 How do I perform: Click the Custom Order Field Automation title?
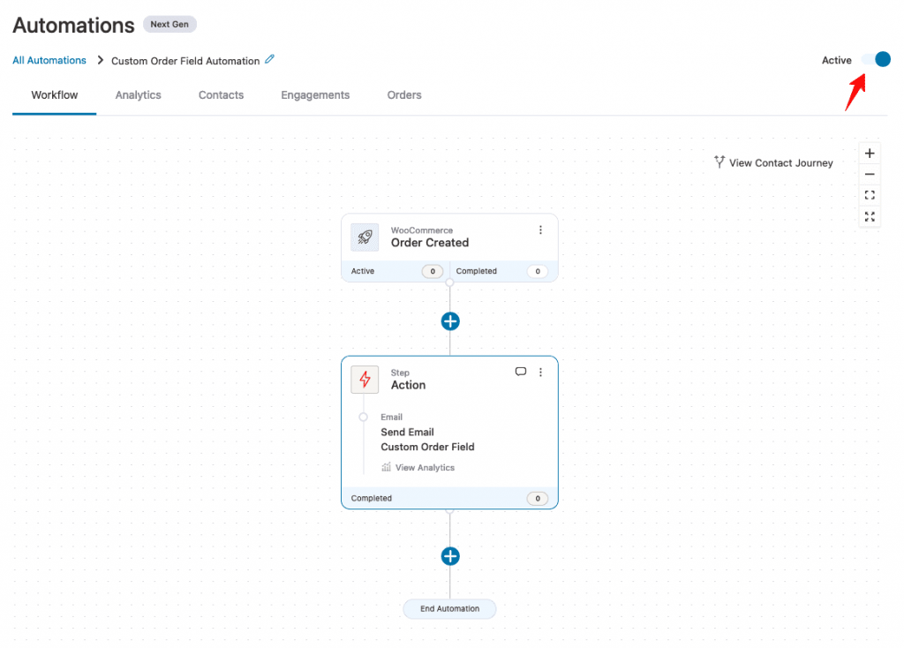pyautogui.click(x=185, y=61)
